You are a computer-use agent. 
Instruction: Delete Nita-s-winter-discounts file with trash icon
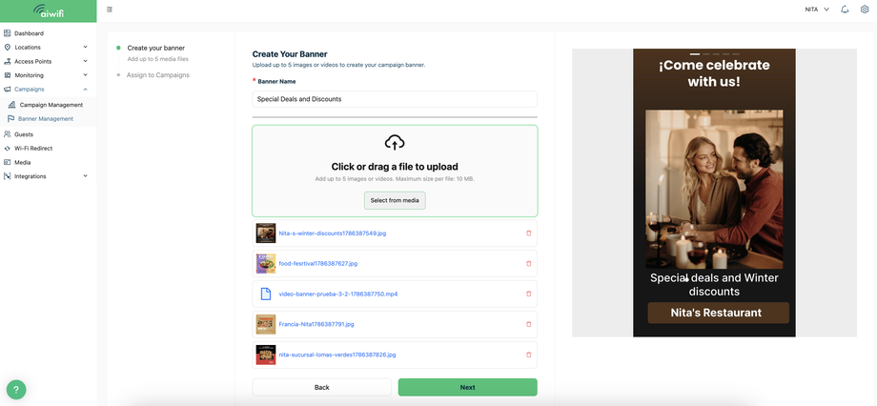click(x=528, y=233)
